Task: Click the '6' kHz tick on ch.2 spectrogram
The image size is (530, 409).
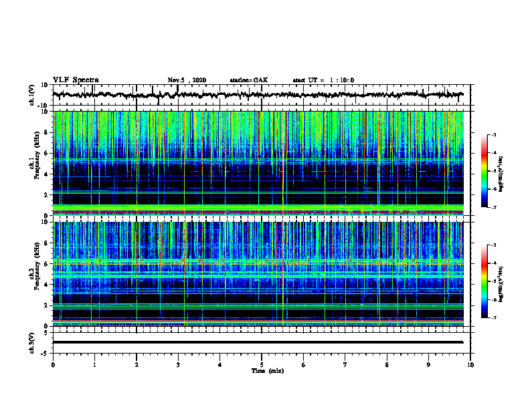Action: tap(47, 263)
